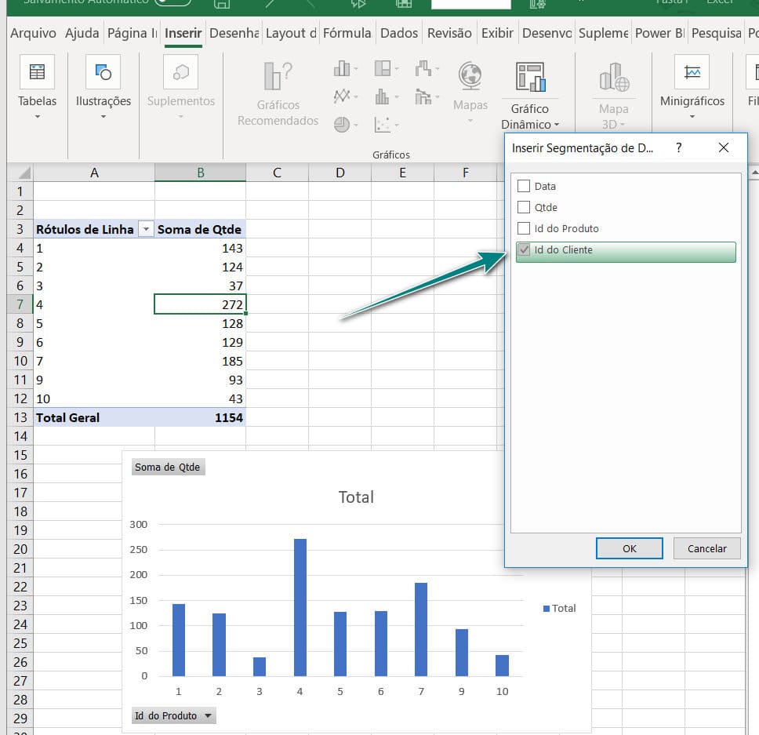
Task: Open the Mapa 3D icon
Action: pyautogui.click(x=614, y=78)
